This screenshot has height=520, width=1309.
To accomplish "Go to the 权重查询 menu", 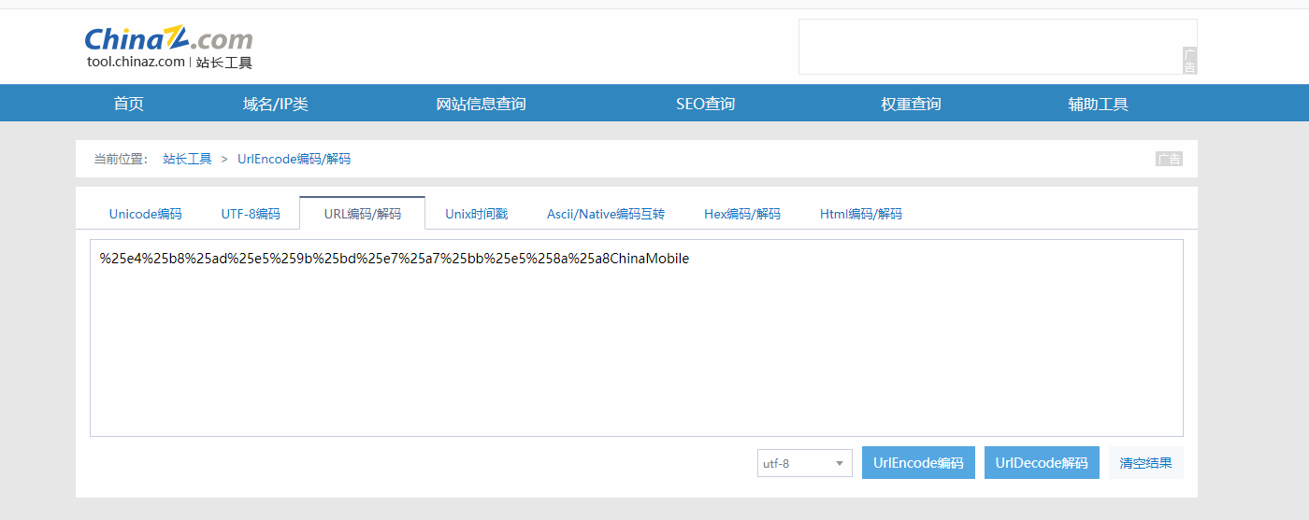I will pyautogui.click(x=911, y=104).
